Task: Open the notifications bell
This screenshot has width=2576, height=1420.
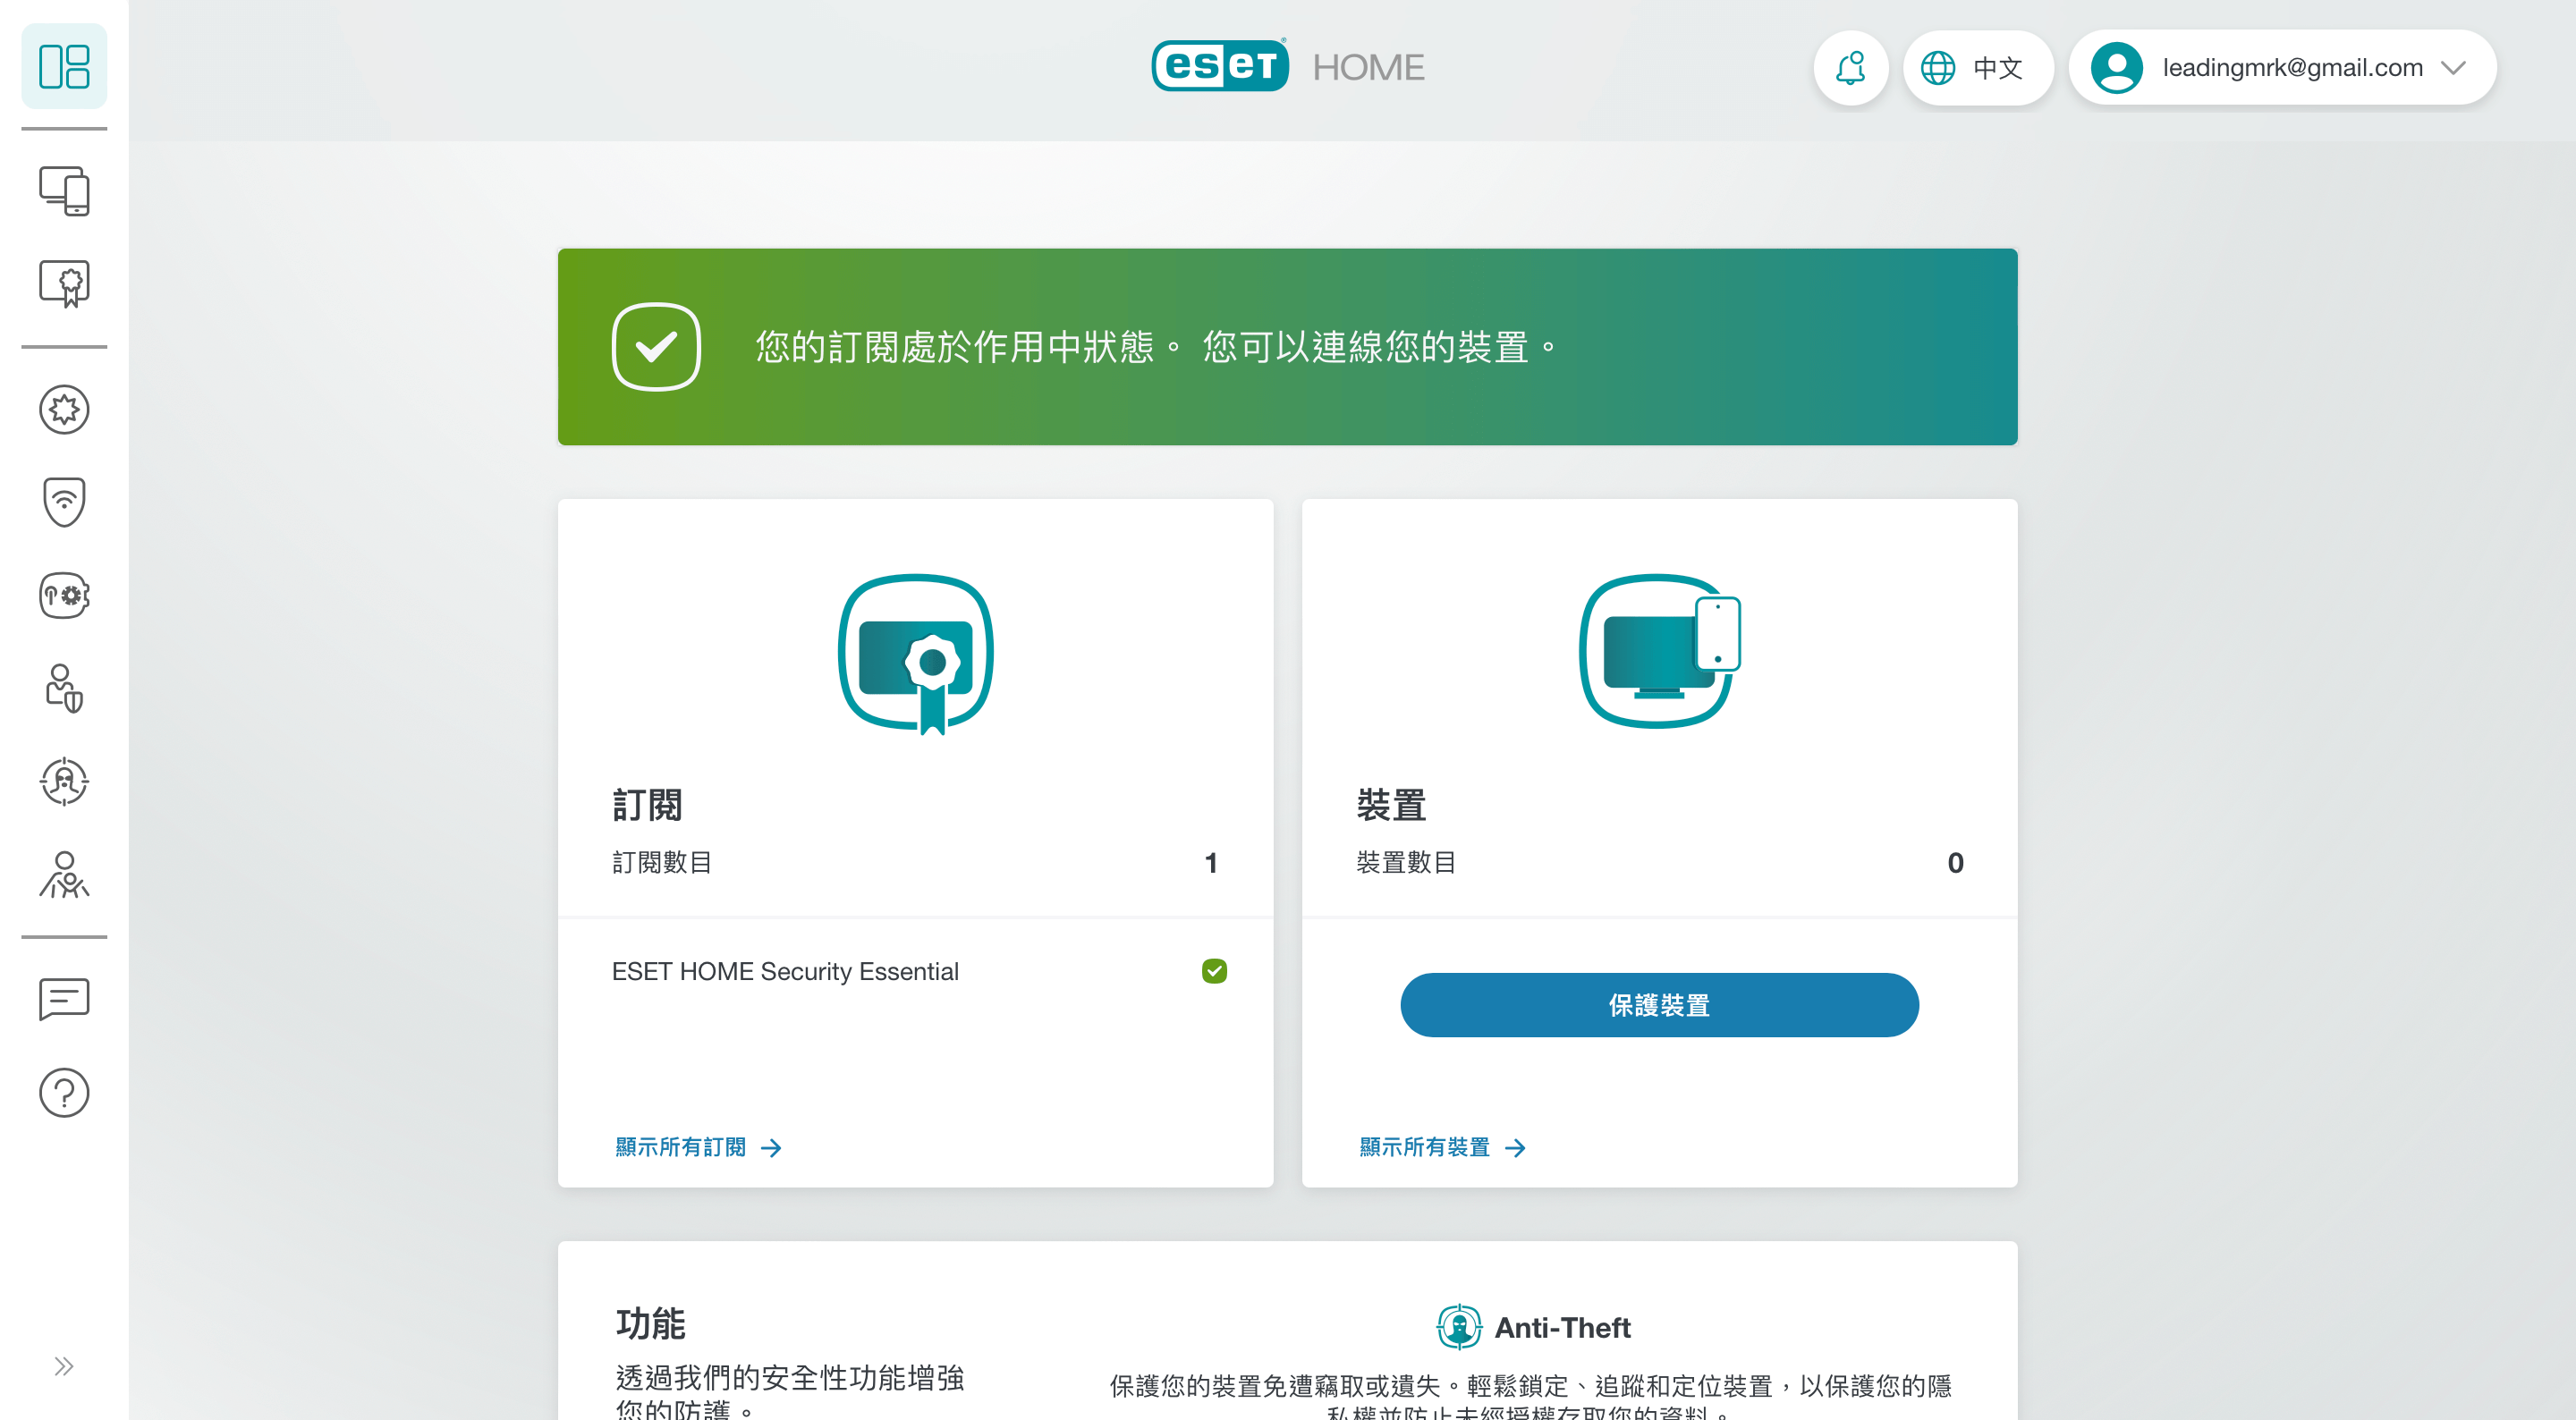Action: coord(1850,67)
